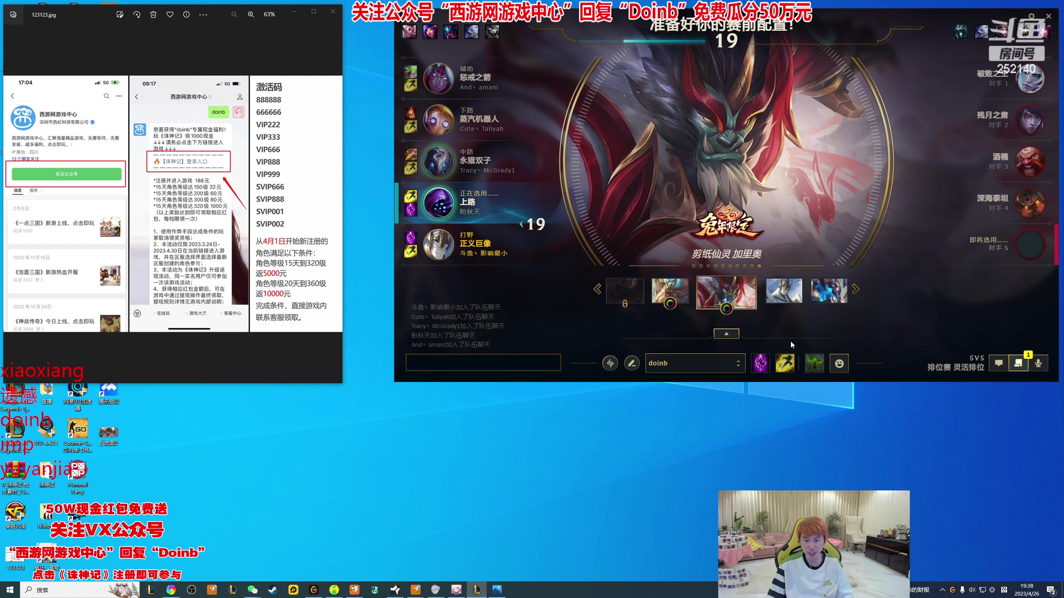The width and height of the screenshot is (1064, 598).
Task: Toggle the voice chat microphone in champion select
Action: (x=1038, y=363)
